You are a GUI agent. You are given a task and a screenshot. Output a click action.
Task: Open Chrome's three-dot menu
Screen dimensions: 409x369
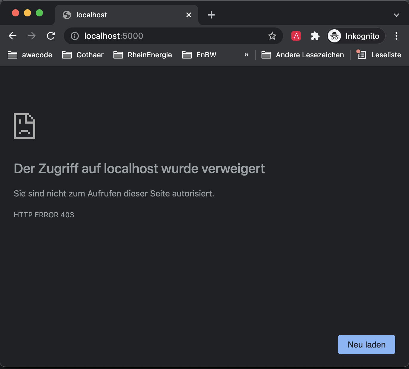tap(396, 36)
